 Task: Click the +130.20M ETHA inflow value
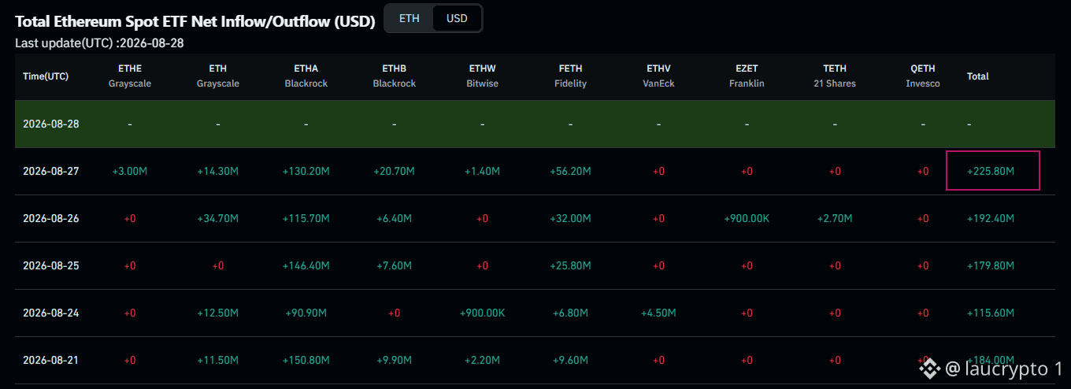(x=306, y=171)
